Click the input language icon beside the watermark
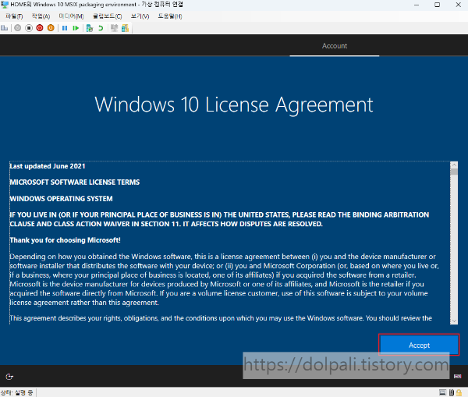 pos(457,376)
